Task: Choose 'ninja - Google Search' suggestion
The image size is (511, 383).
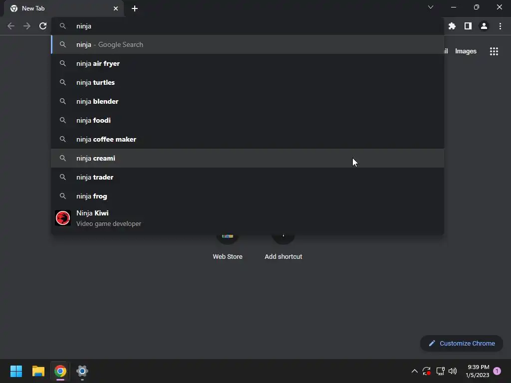Action: pyautogui.click(x=248, y=44)
